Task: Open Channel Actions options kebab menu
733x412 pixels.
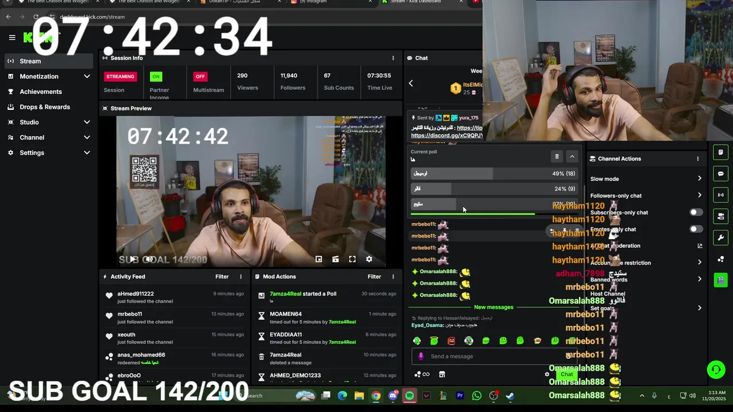Action: 697,159
